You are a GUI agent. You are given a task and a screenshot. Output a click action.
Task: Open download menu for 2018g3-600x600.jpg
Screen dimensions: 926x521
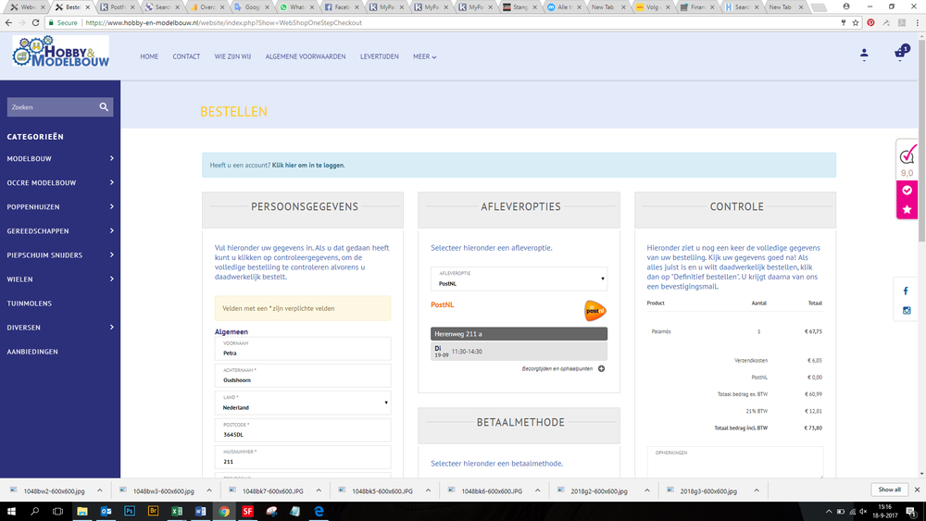(757, 490)
